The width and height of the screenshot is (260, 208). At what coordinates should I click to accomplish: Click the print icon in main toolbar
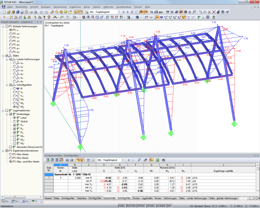click(x=31, y=12)
